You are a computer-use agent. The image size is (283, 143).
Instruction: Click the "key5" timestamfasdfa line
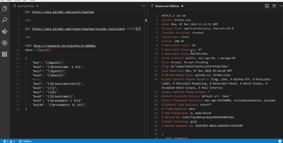58,84
